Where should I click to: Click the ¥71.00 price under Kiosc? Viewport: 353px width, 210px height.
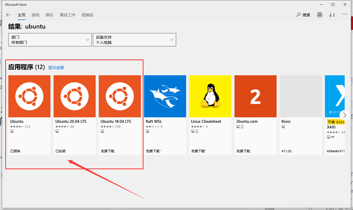286,151
